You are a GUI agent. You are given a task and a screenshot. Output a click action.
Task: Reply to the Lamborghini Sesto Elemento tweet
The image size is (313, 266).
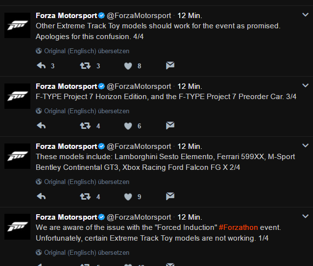coord(41,196)
